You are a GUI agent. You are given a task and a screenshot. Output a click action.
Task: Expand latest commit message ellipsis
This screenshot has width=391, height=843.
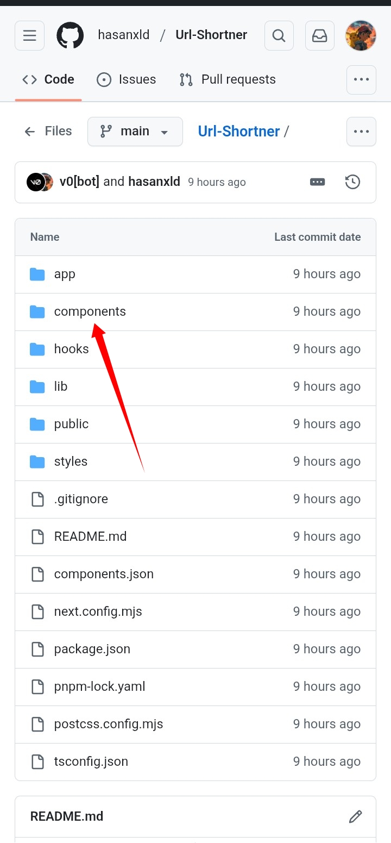click(317, 182)
